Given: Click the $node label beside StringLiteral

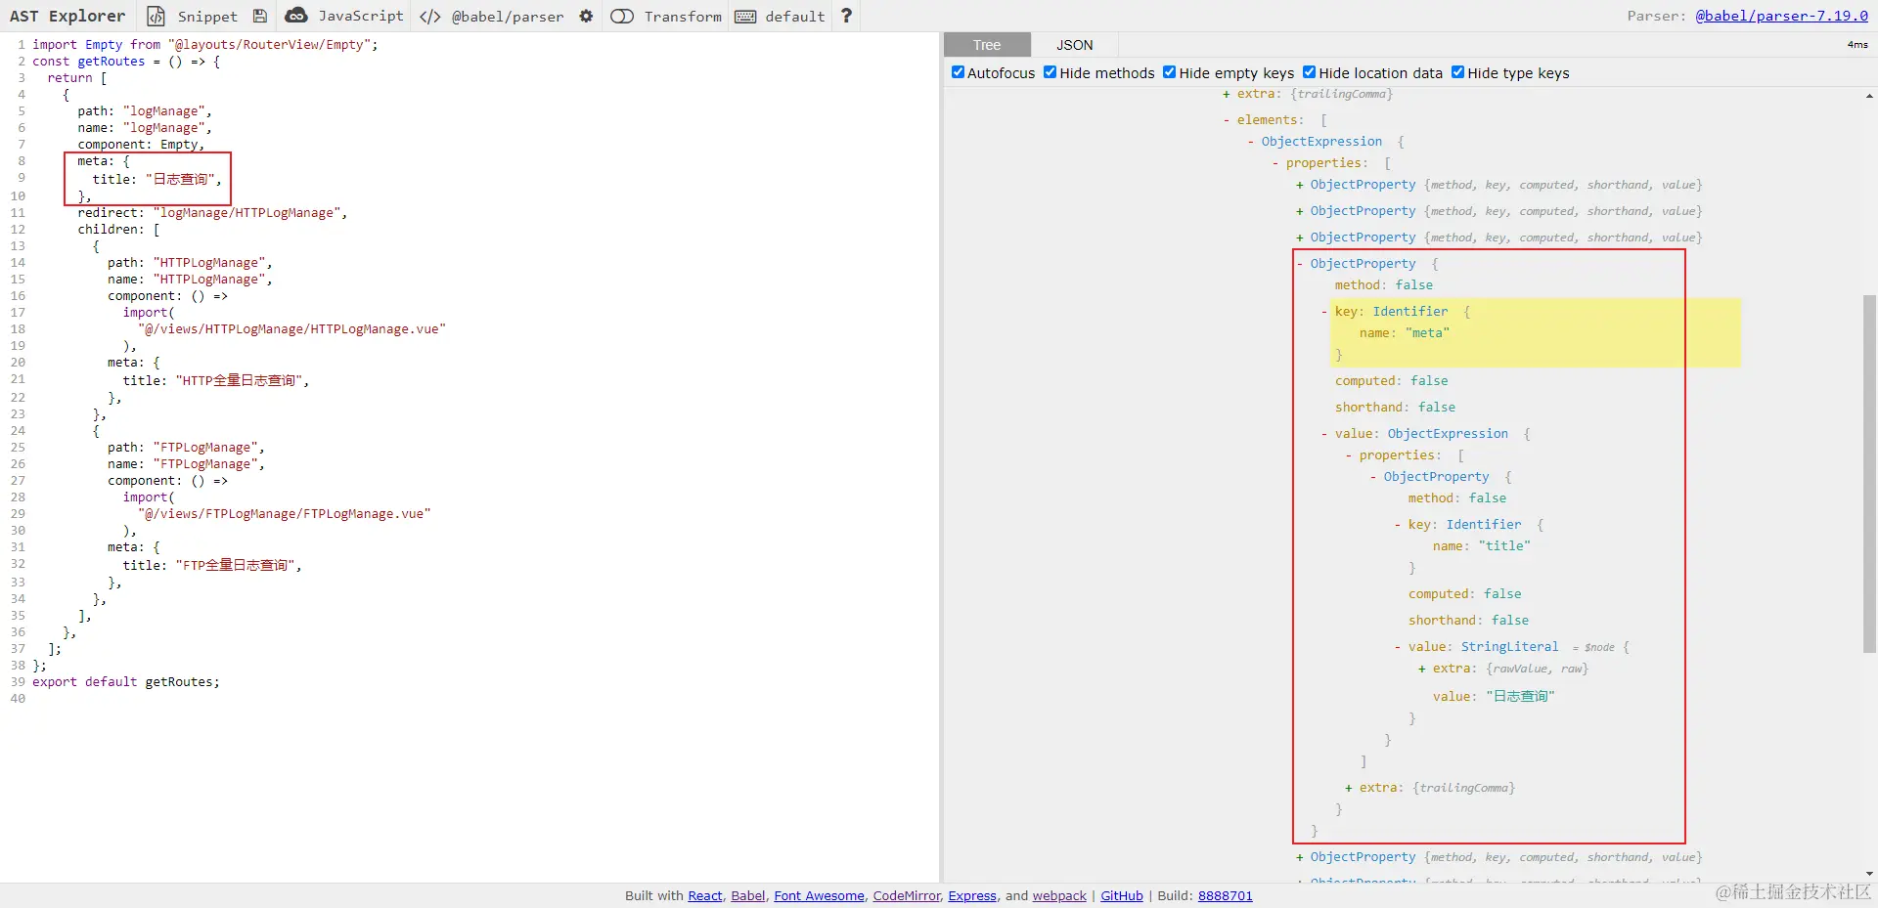Looking at the screenshot, I should click(1599, 647).
